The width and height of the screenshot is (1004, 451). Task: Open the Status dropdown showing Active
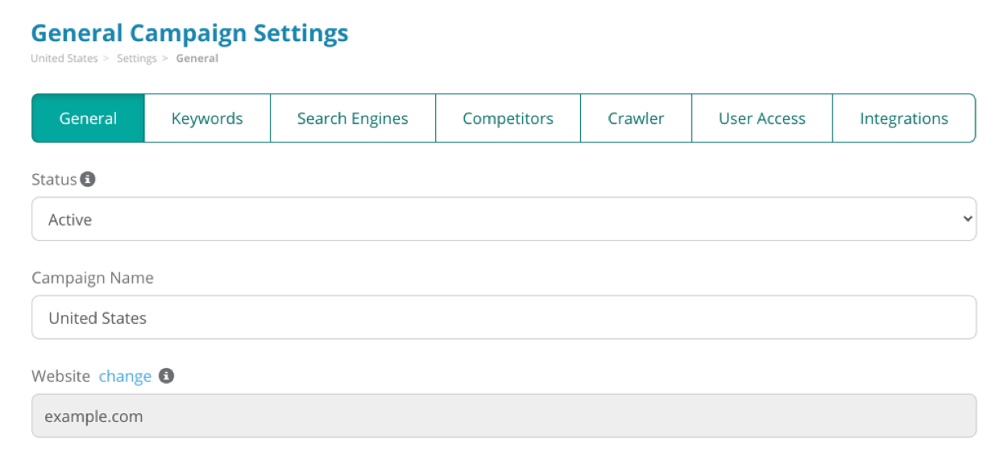pos(504,219)
